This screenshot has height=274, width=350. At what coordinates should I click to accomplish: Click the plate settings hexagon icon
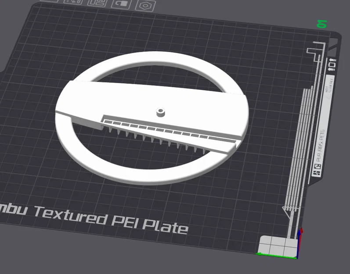tap(145, 5)
